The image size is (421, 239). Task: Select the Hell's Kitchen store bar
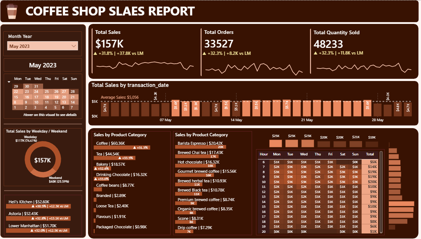38,206
